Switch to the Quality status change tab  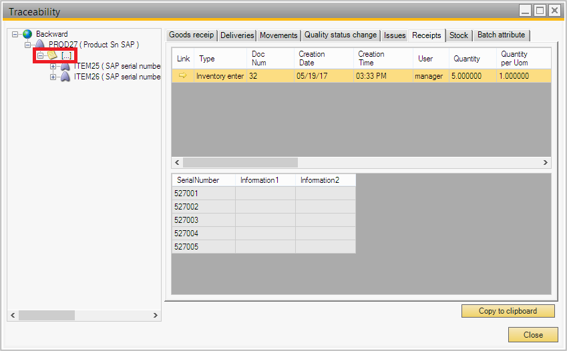(341, 35)
